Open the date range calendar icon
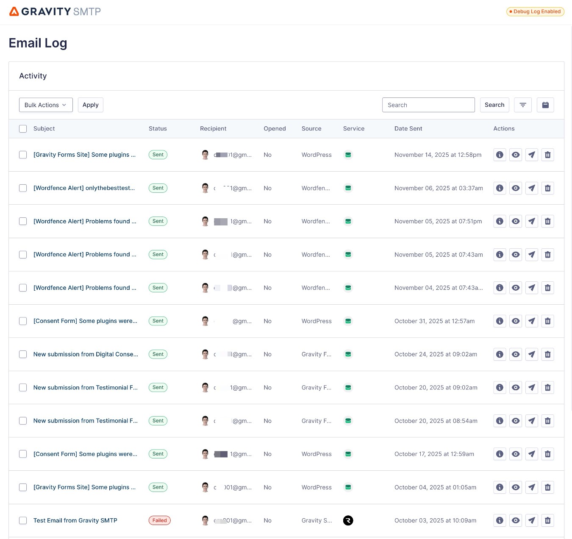This screenshot has height=539, width=572. click(545, 105)
